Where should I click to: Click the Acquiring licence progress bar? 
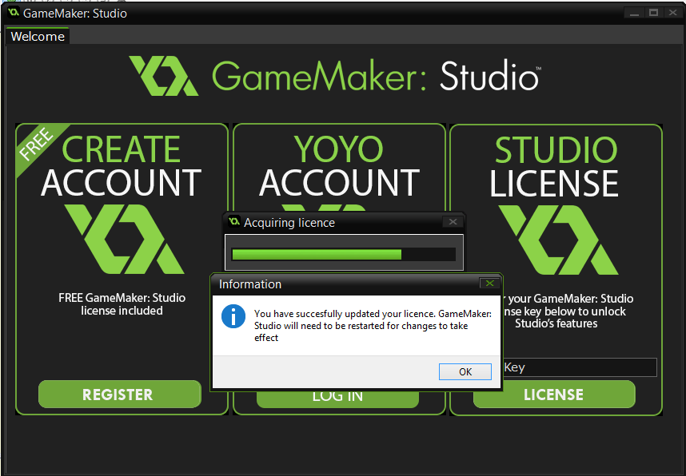click(344, 255)
